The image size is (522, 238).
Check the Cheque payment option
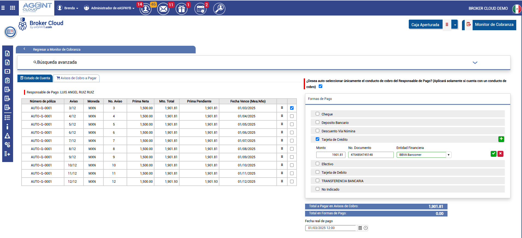point(317,114)
